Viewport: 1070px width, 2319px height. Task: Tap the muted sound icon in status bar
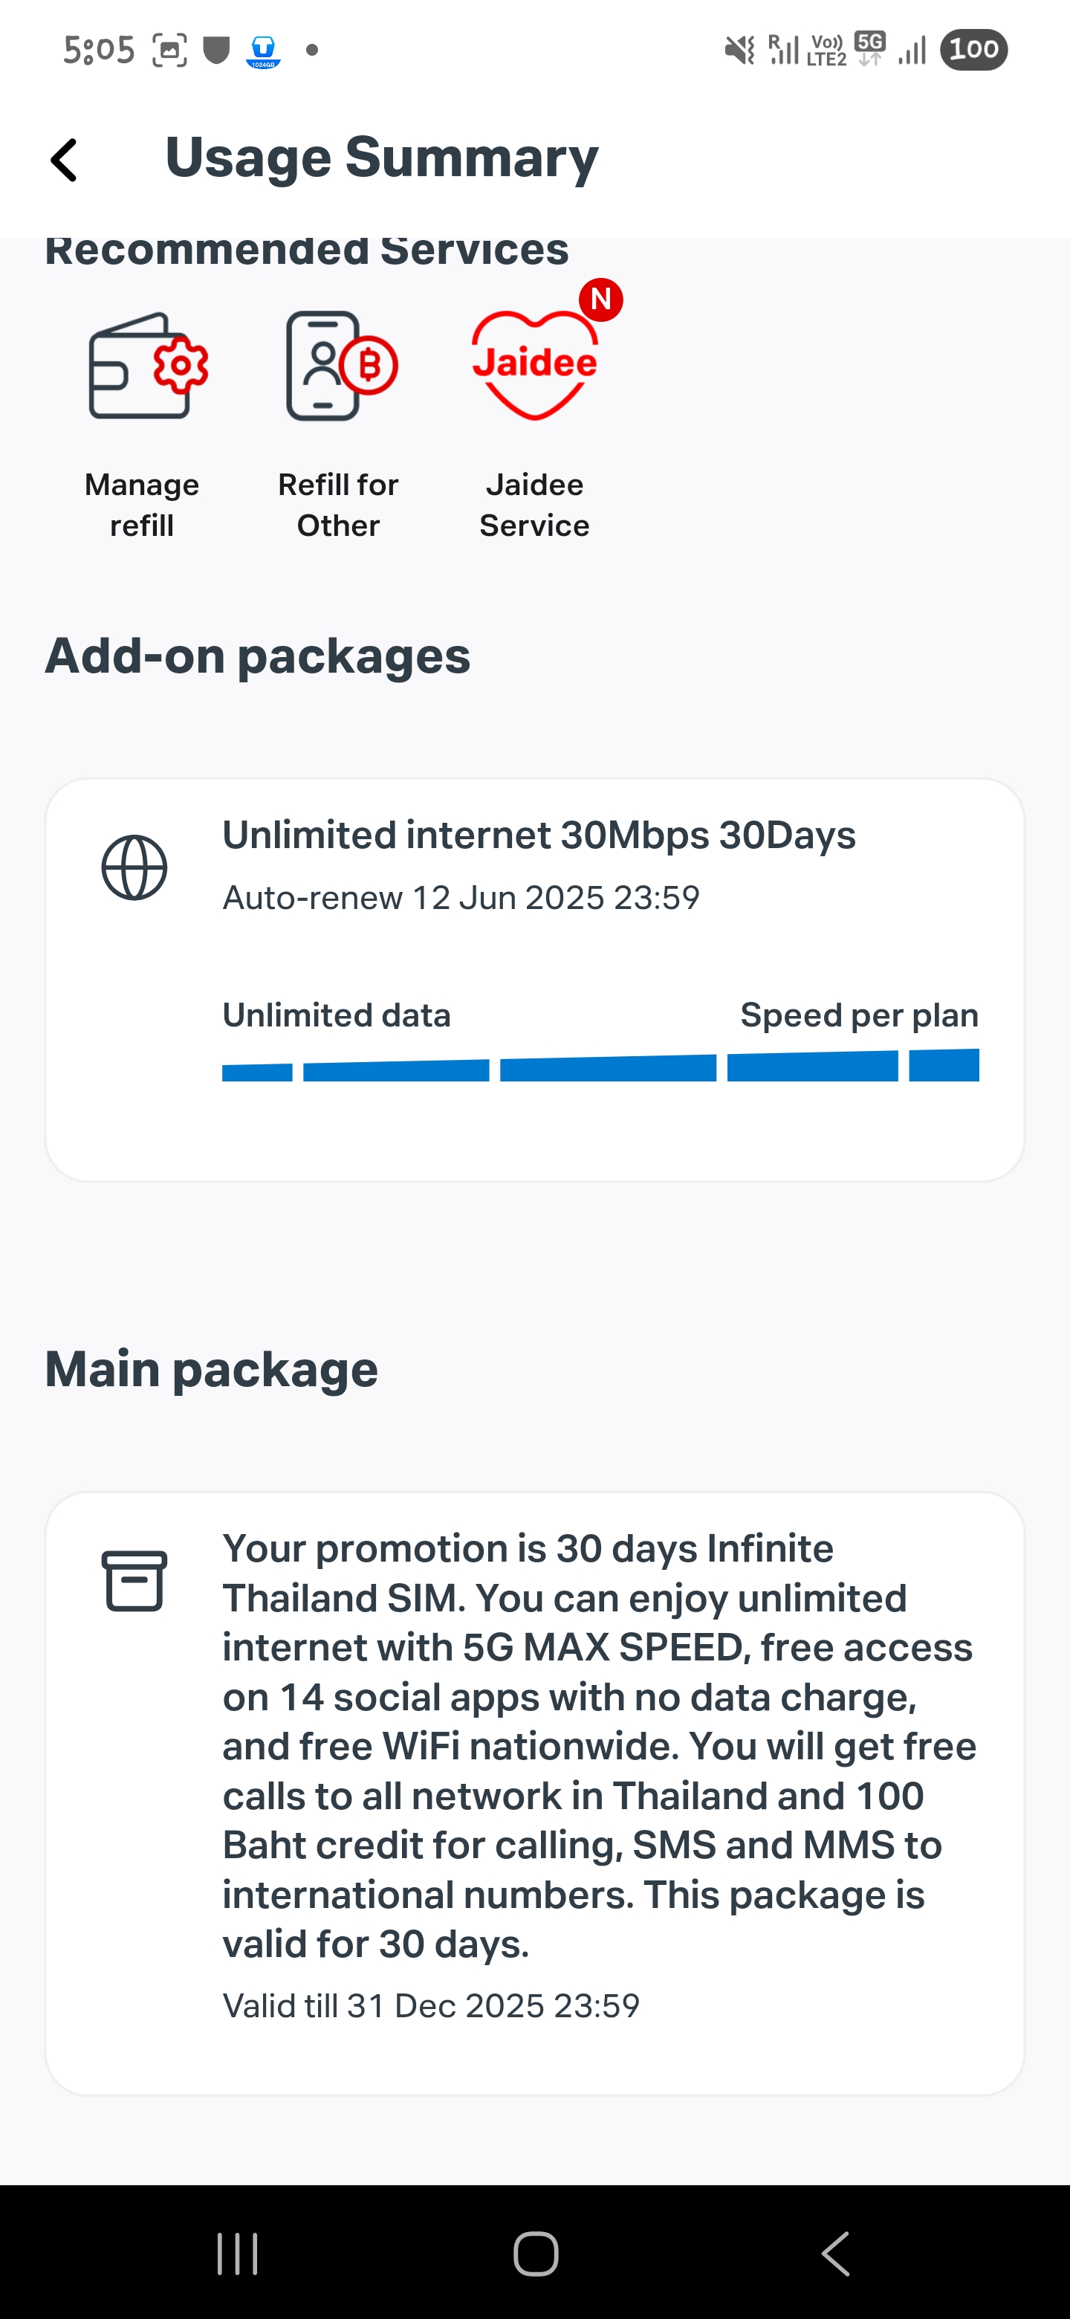740,51
